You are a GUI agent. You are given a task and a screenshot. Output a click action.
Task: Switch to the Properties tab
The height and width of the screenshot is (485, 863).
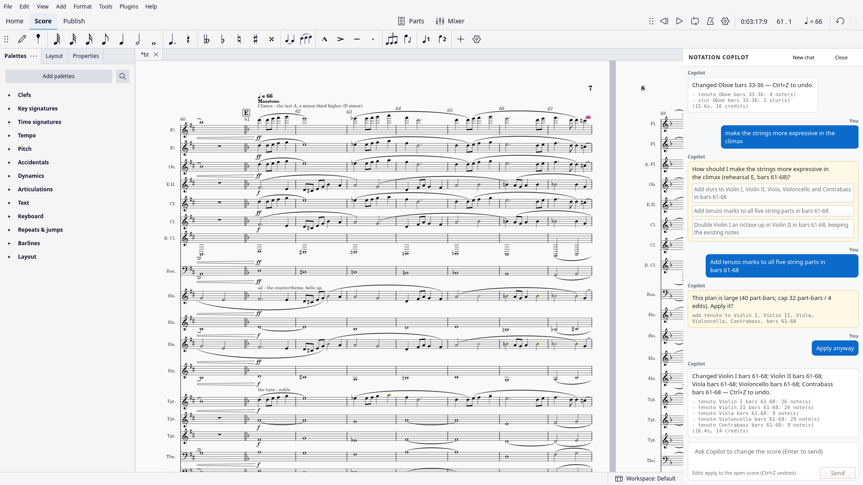point(86,56)
